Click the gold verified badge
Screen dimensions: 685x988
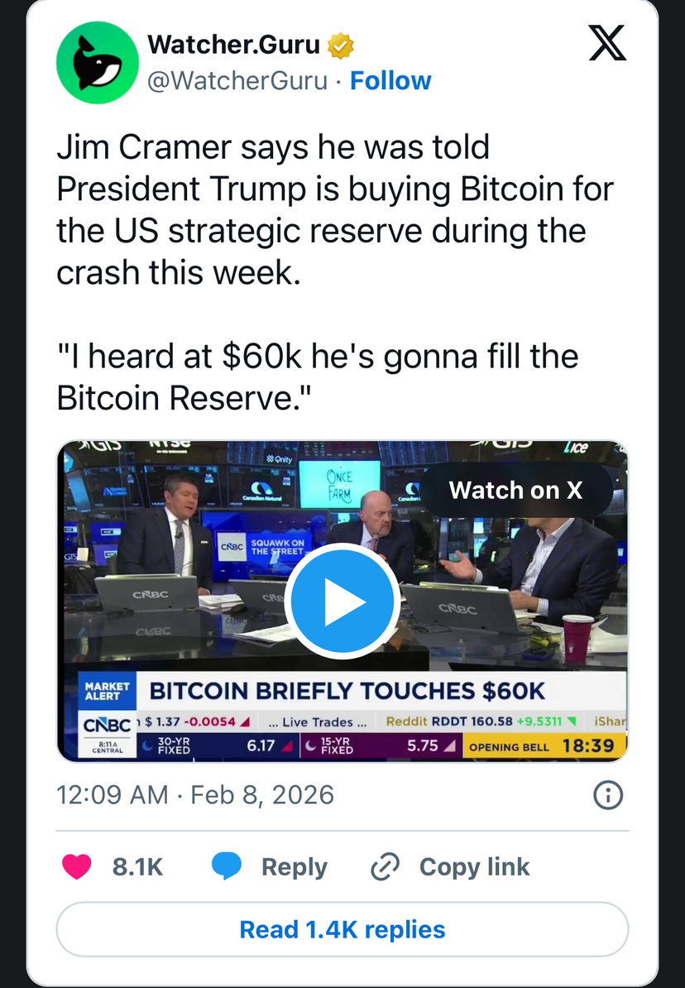pyautogui.click(x=340, y=46)
